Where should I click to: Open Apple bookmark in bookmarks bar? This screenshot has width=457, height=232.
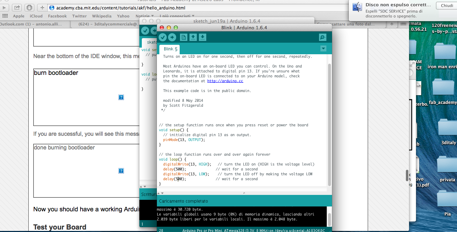[x=19, y=16]
